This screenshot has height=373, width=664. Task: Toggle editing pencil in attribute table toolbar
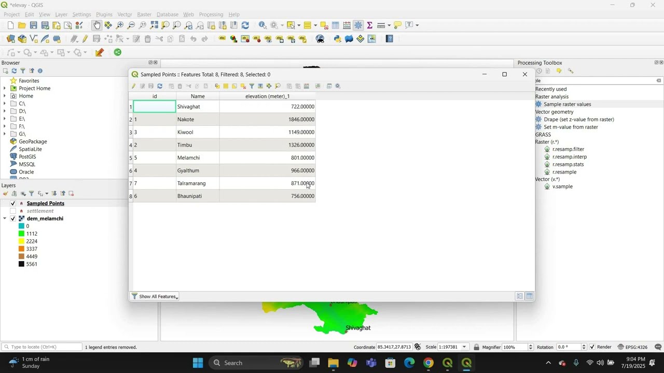point(133,86)
